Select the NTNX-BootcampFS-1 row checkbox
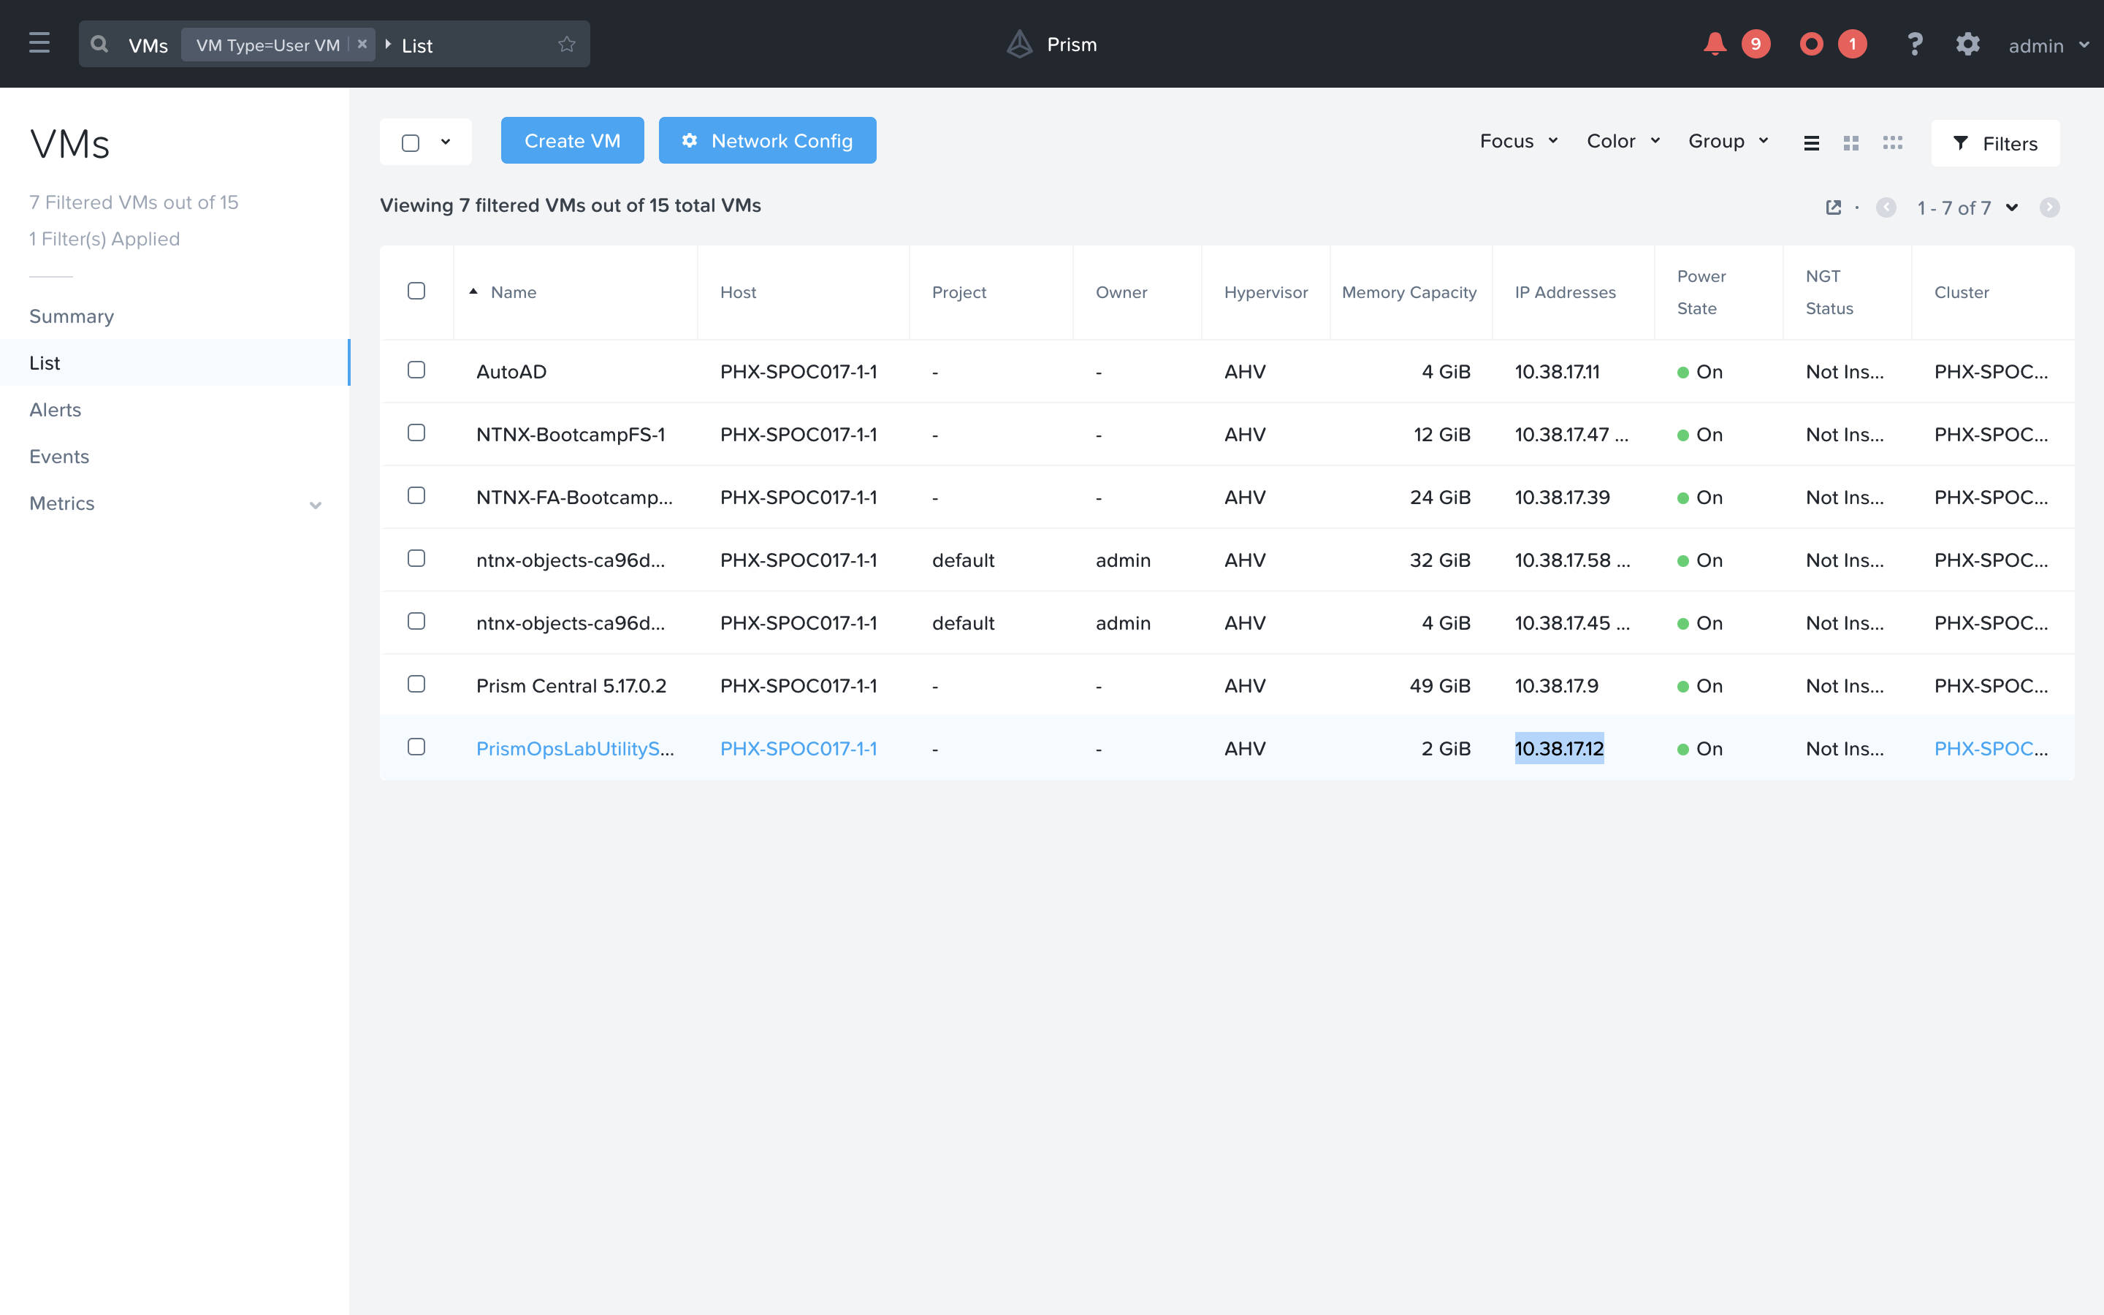 [416, 432]
